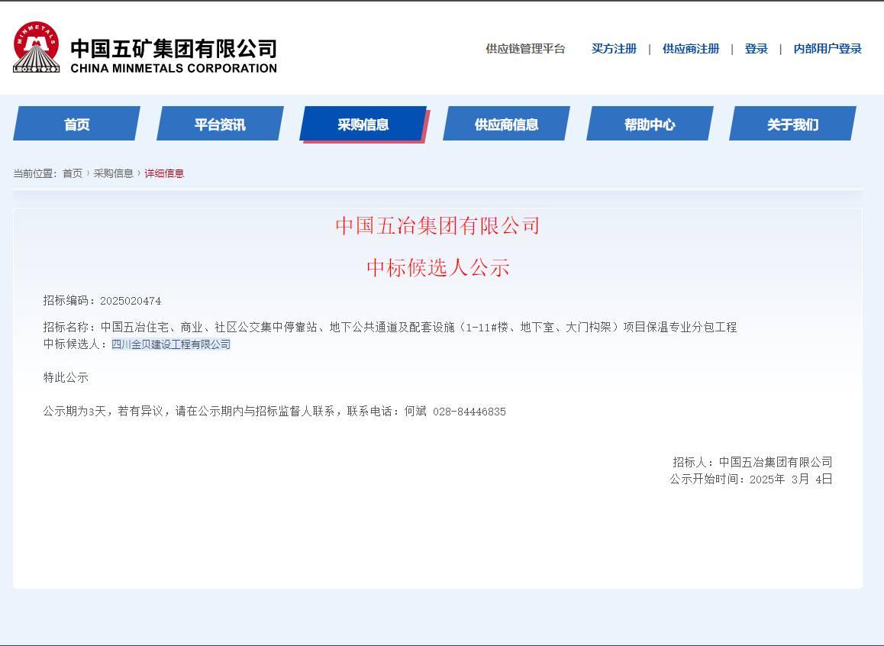
Task: Open the 供应商注册 link
Action: [691, 49]
